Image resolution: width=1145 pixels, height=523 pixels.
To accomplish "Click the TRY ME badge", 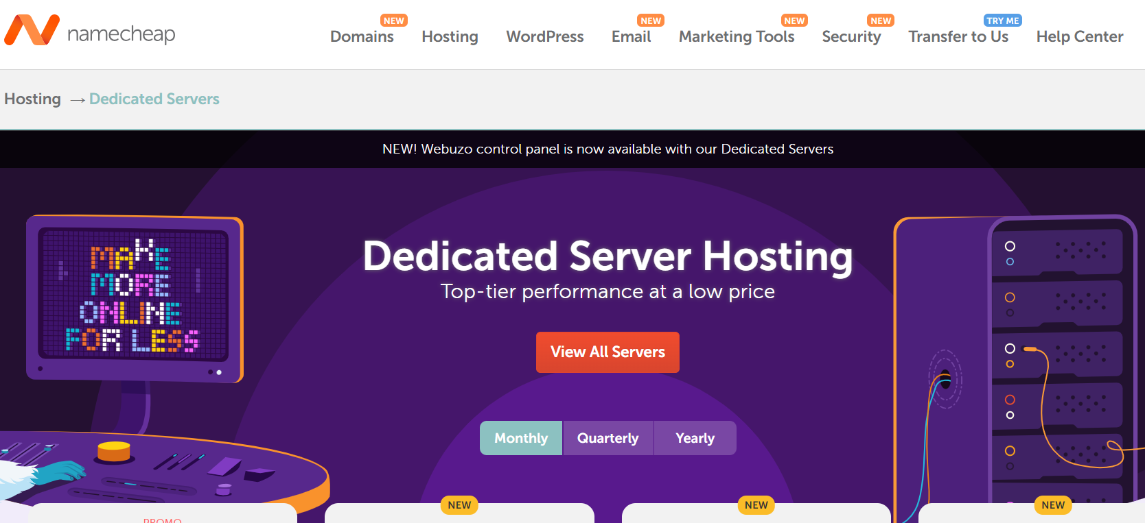I will pyautogui.click(x=1003, y=21).
